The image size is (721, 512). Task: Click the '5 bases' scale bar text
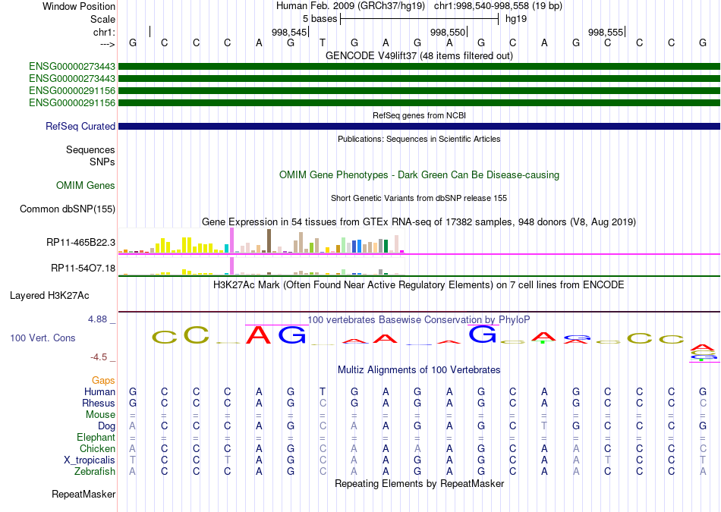(x=320, y=19)
